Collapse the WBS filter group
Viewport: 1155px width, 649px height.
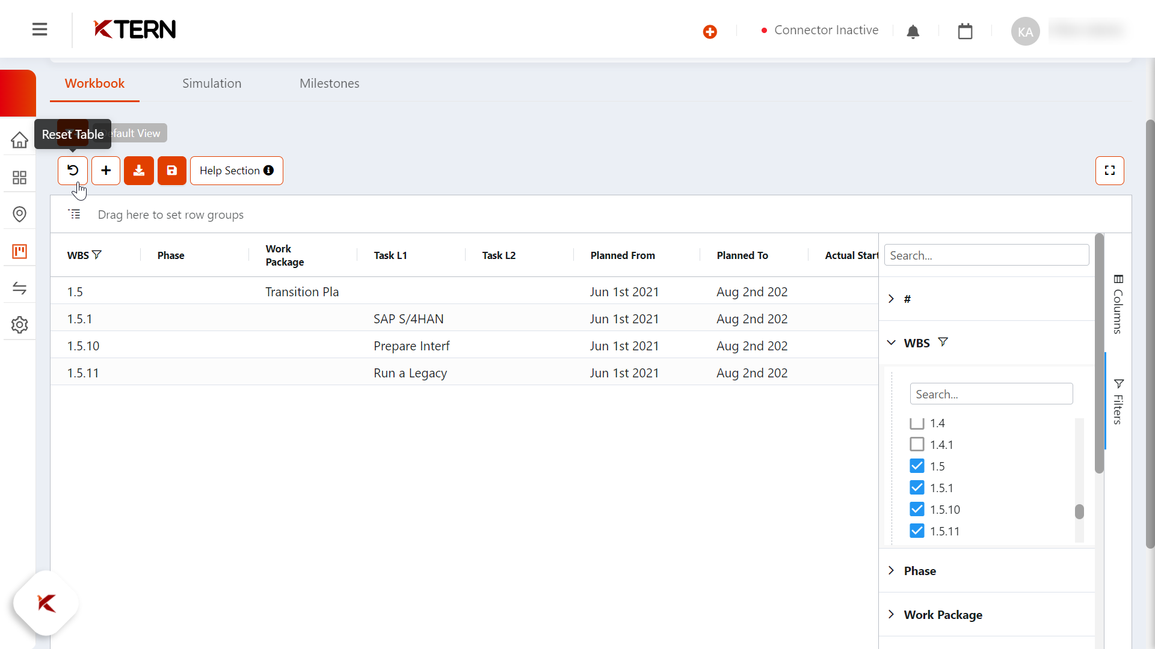892,343
